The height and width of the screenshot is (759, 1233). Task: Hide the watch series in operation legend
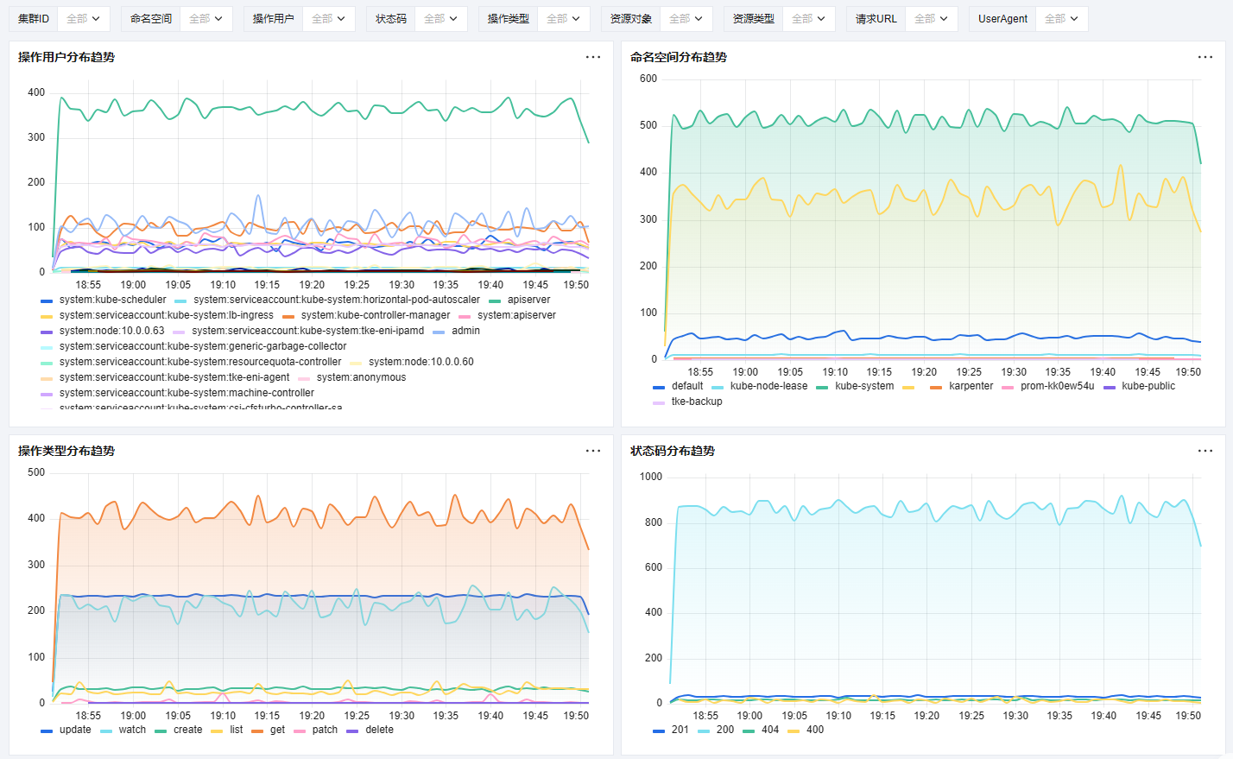click(x=131, y=730)
